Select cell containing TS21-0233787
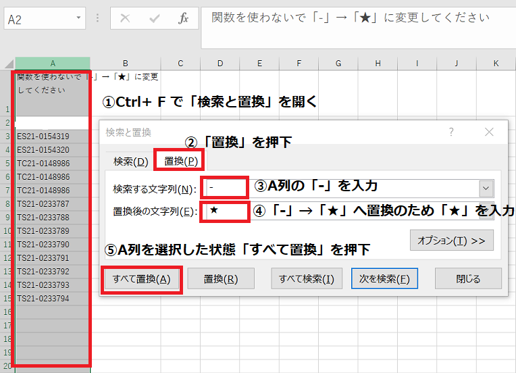The width and height of the screenshot is (516, 373). (x=53, y=204)
